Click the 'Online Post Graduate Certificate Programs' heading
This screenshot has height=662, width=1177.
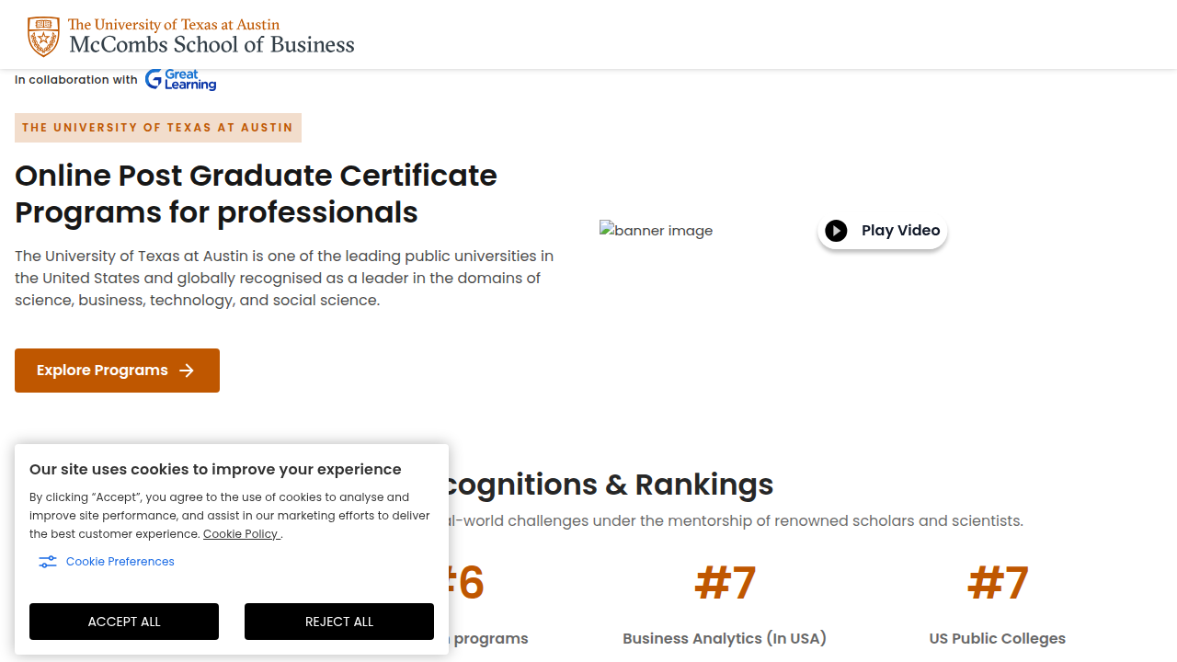[x=256, y=194]
